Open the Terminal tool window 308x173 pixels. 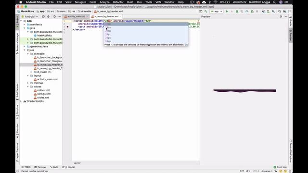(40, 167)
